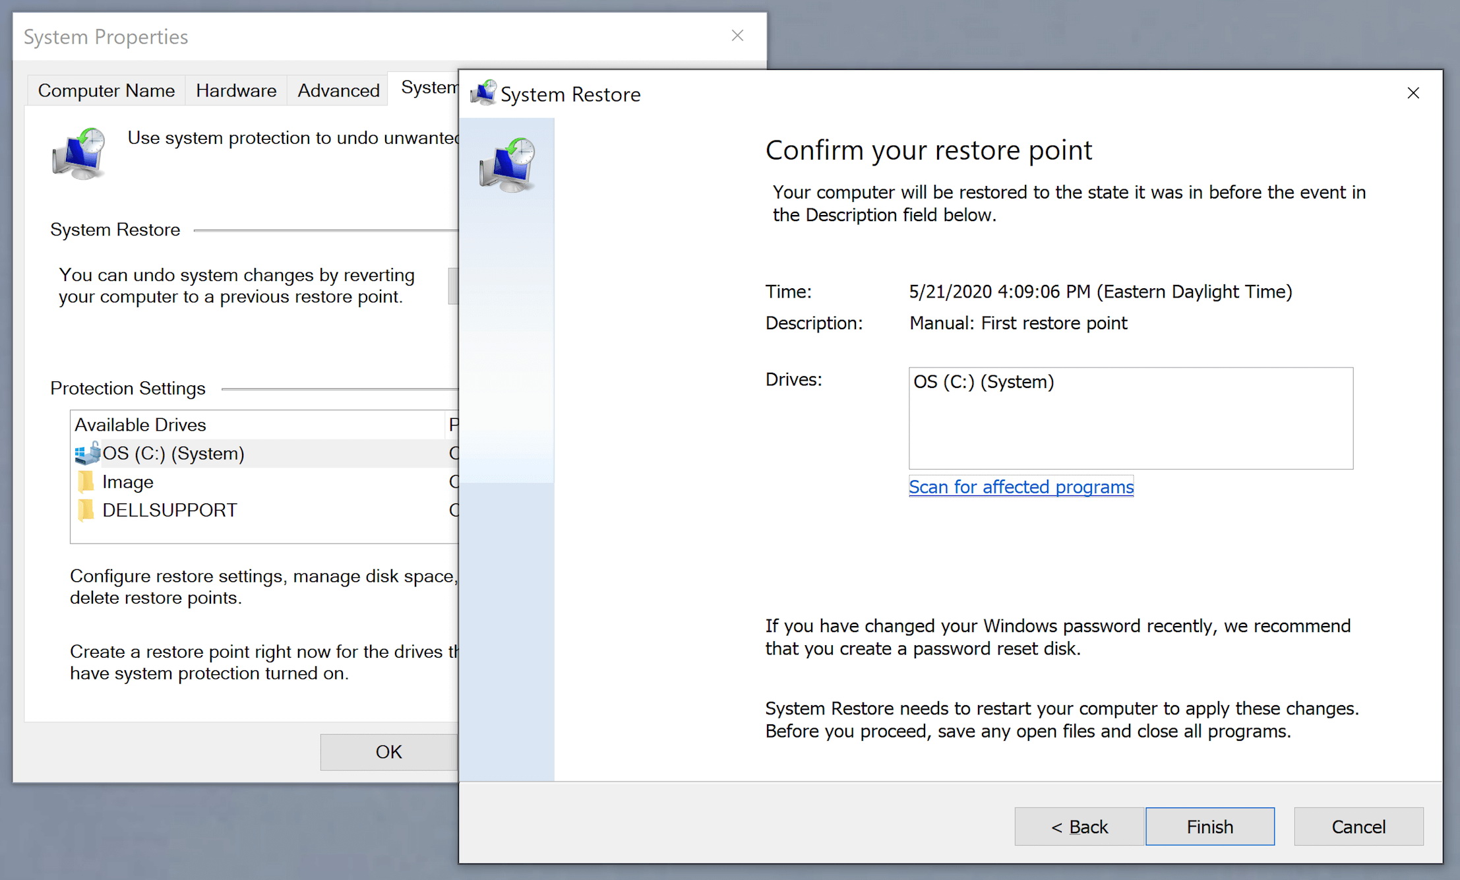Click the Image drive folder icon
Image resolution: width=1460 pixels, height=880 pixels.
[x=86, y=482]
